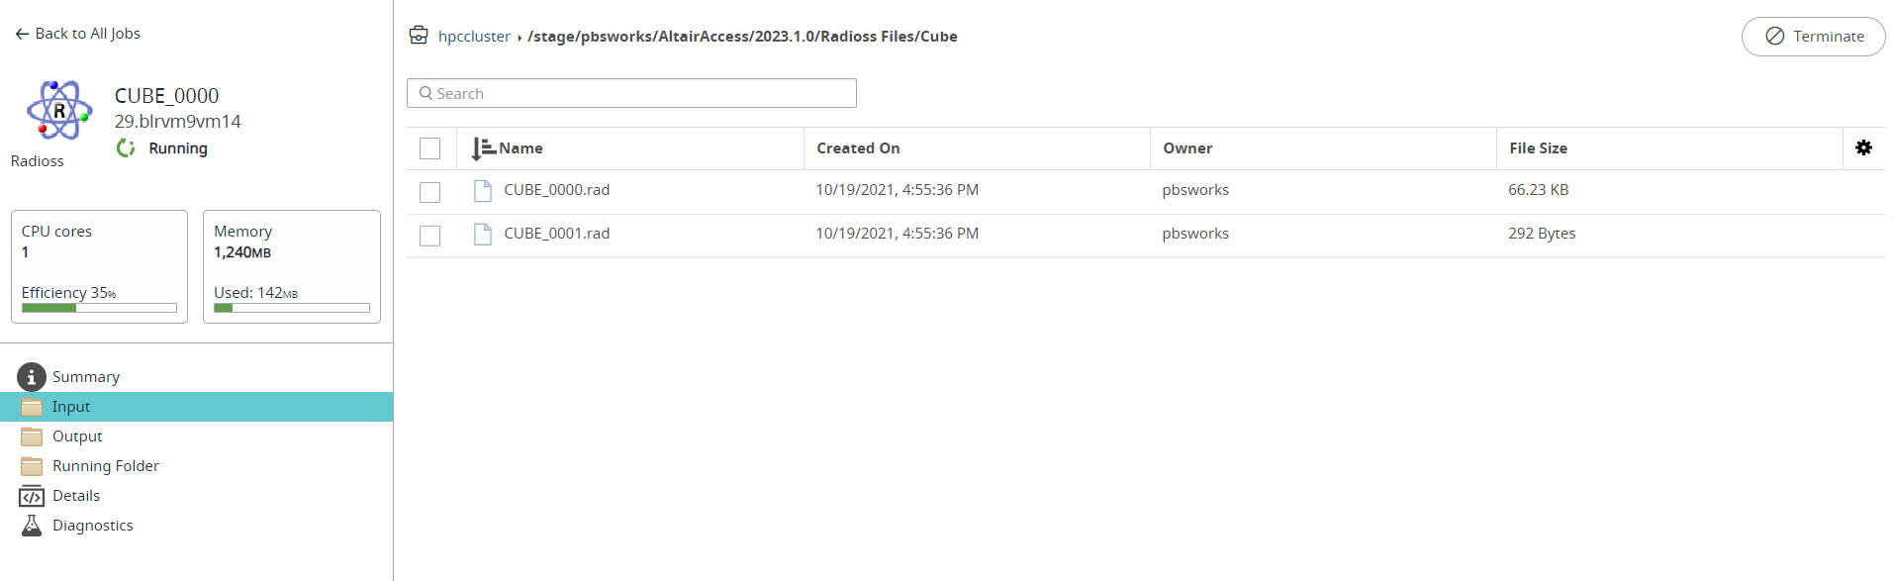Click the Diagnostics flask icon
Viewport: 1892px width, 581px height.
coord(32,526)
